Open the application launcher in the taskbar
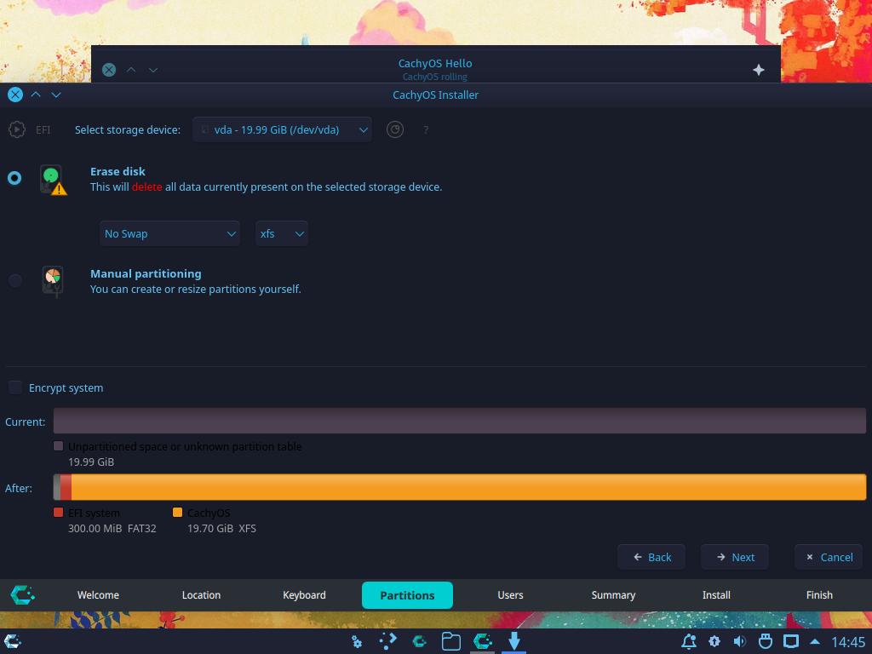 point(12,642)
